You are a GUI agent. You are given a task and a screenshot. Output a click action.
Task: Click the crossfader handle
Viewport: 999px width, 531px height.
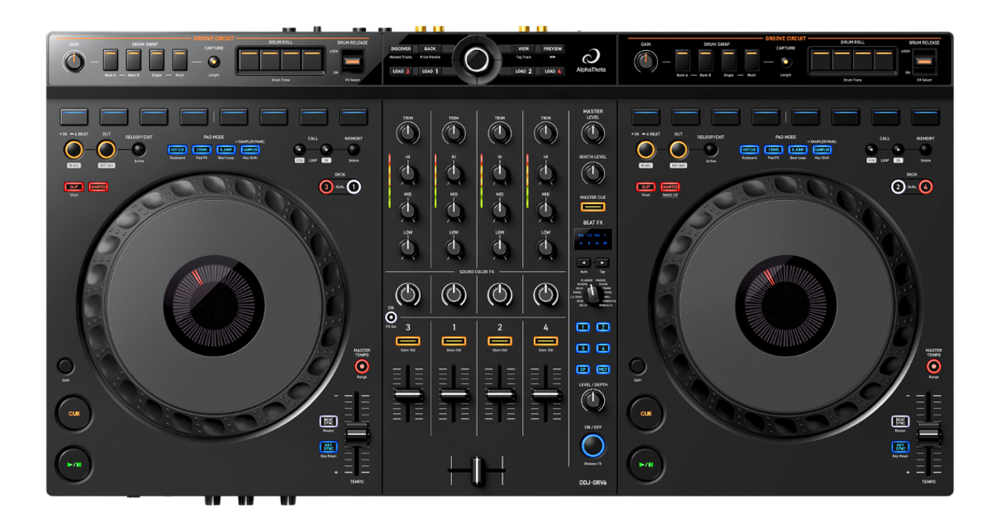point(476,471)
